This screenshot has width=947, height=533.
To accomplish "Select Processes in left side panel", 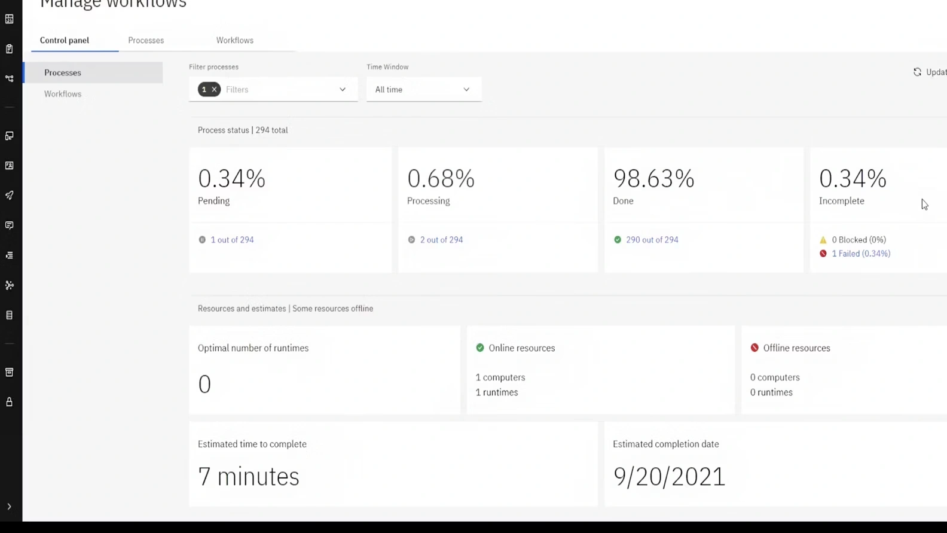I will point(93,72).
